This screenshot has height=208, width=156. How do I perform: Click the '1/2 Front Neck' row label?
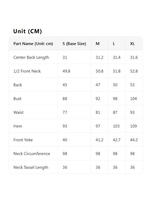tap(27, 71)
